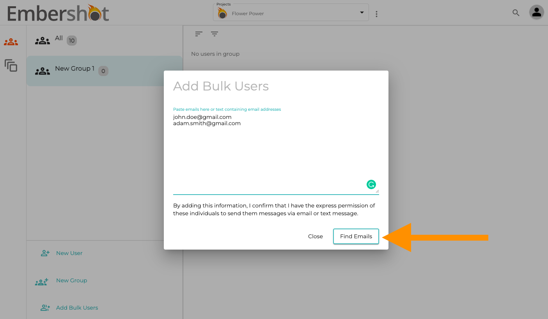Select New Group 1 in sidebar
This screenshot has height=319, width=548.
click(x=105, y=71)
